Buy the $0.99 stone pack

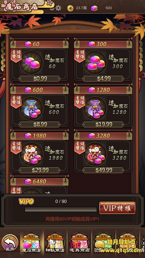click(x=40, y=79)
